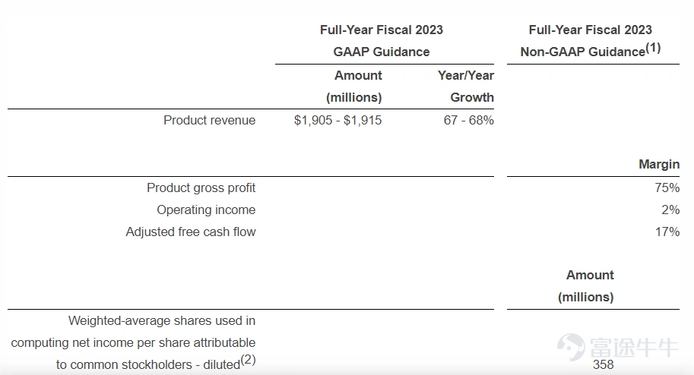Click the 67 - 68% growth value

click(469, 120)
